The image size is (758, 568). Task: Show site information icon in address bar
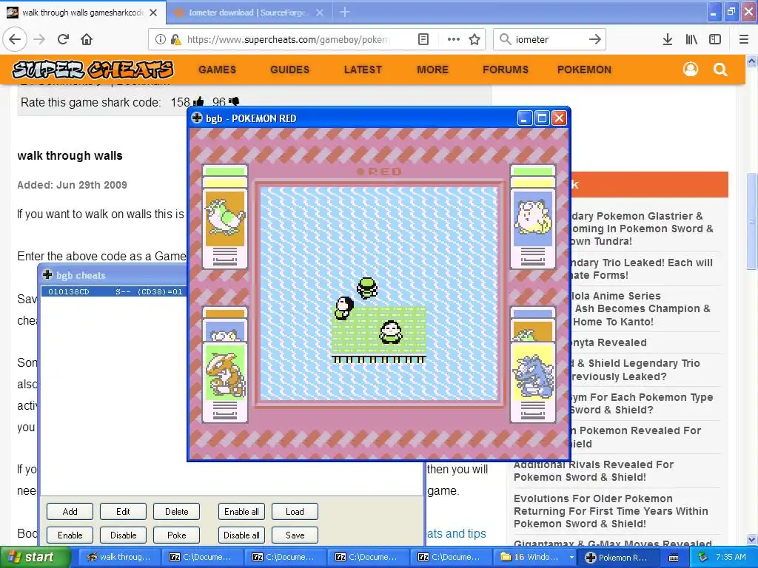click(161, 39)
